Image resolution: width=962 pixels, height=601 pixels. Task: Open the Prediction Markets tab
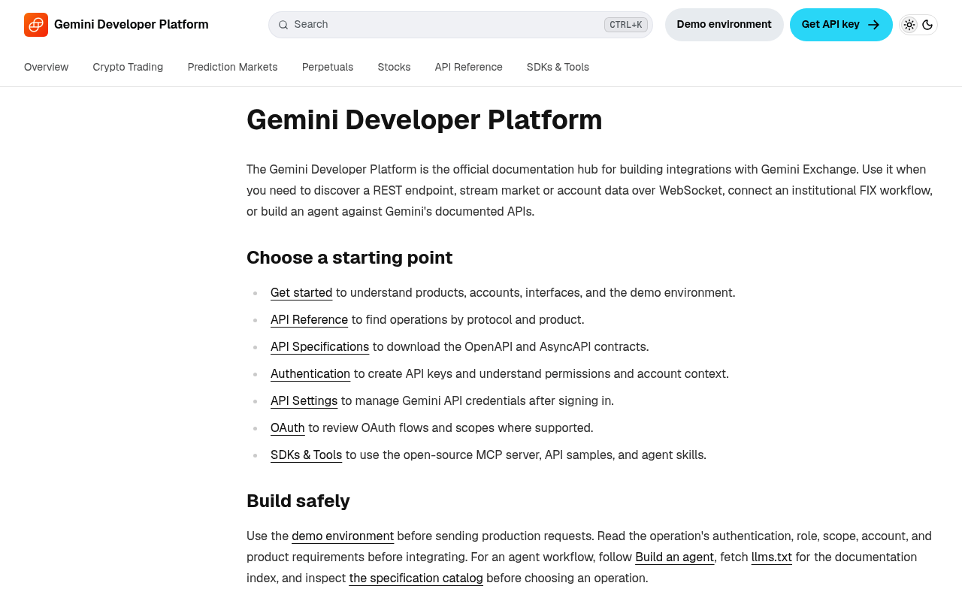pyautogui.click(x=232, y=67)
